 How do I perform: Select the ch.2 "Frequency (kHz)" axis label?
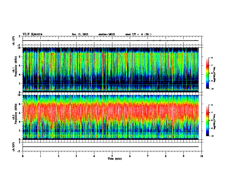[15, 114]
